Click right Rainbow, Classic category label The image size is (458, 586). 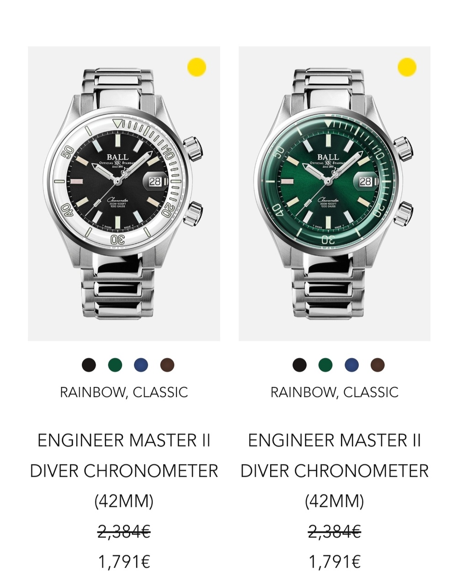click(x=334, y=392)
